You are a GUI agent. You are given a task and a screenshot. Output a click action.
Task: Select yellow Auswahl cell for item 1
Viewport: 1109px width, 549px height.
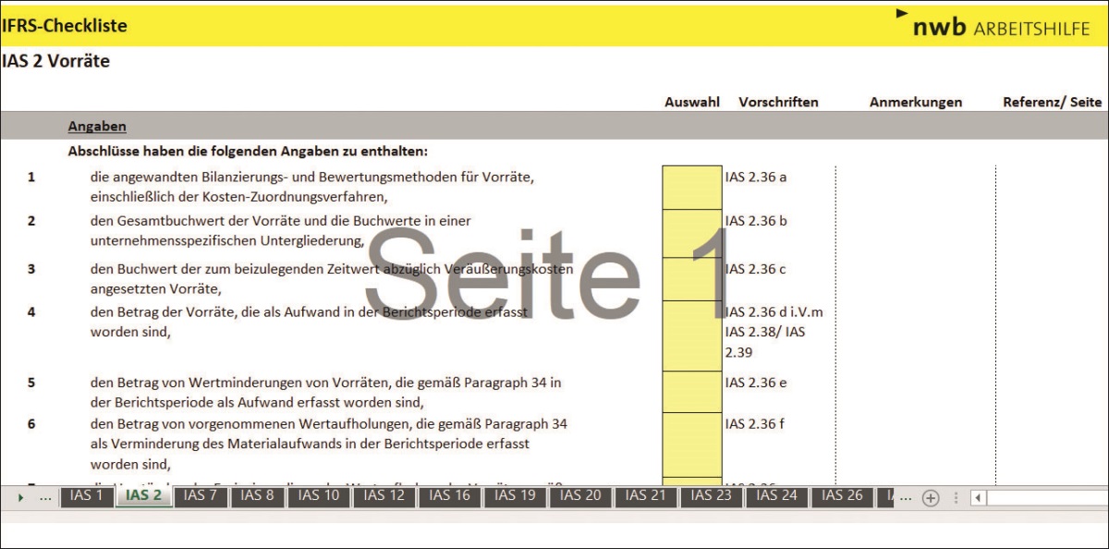pos(691,187)
